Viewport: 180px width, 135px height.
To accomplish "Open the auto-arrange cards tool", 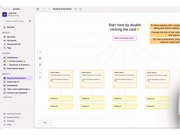I will point(40,65).
